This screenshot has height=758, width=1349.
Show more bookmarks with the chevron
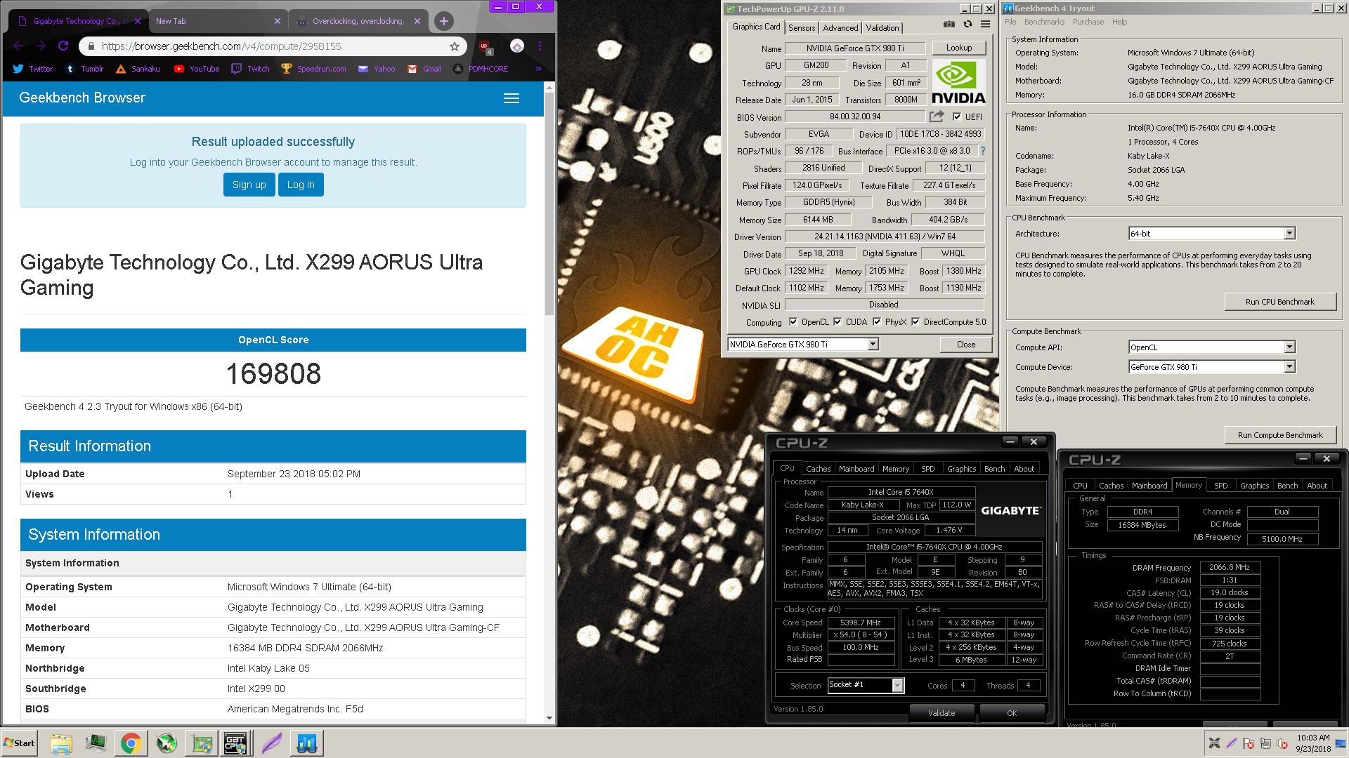[538, 69]
